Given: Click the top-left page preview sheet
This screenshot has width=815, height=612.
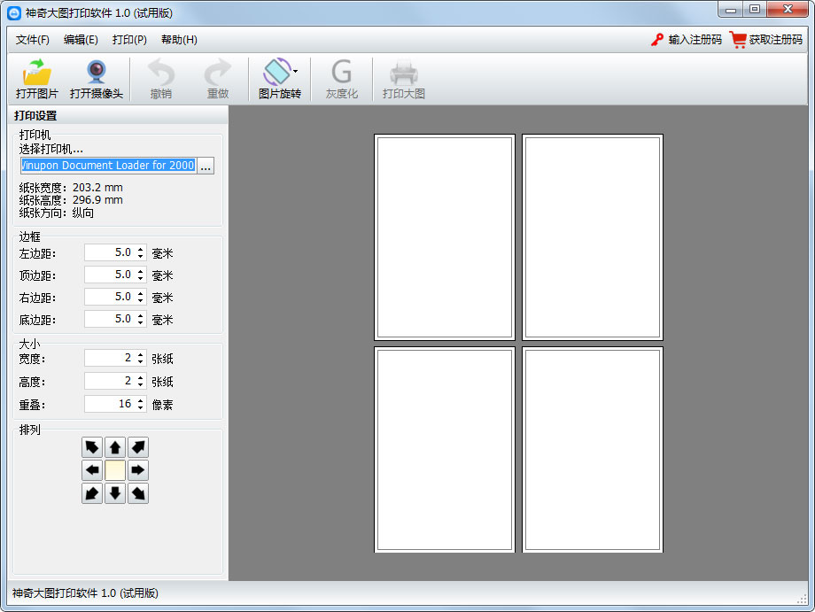Looking at the screenshot, I should click(x=445, y=237).
